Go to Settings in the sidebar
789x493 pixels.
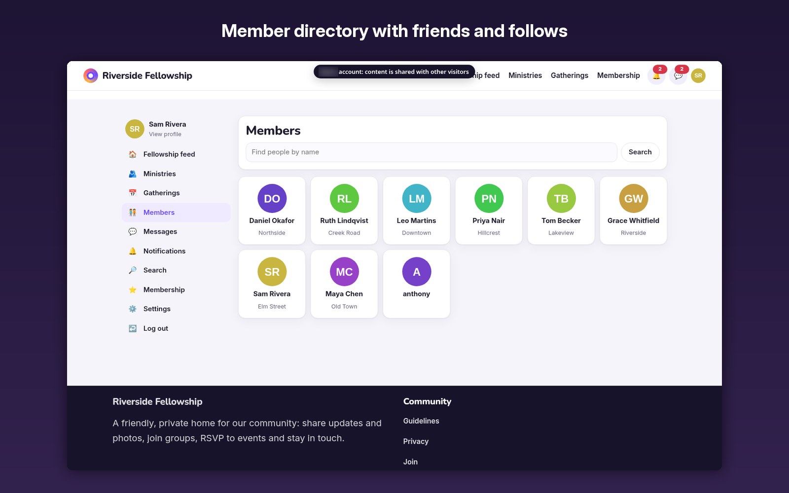tap(176, 309)
